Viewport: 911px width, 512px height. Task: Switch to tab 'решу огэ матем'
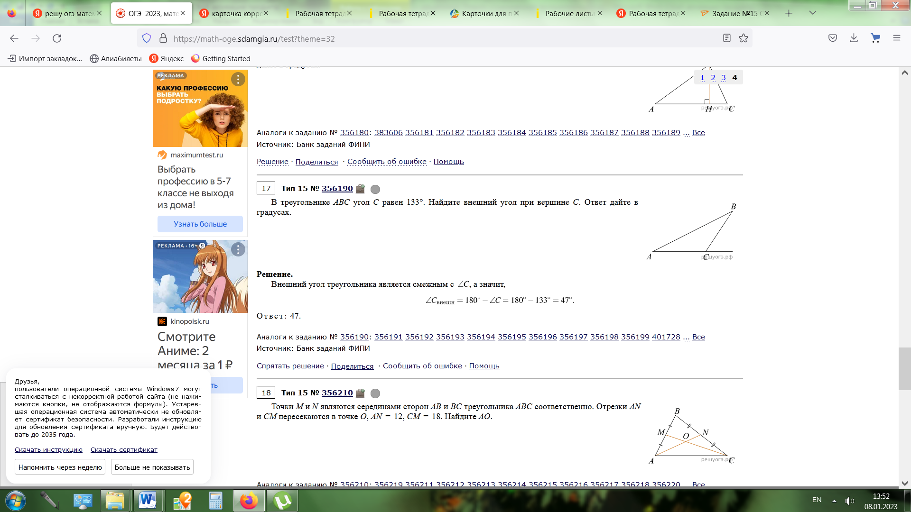click(67, 13)
